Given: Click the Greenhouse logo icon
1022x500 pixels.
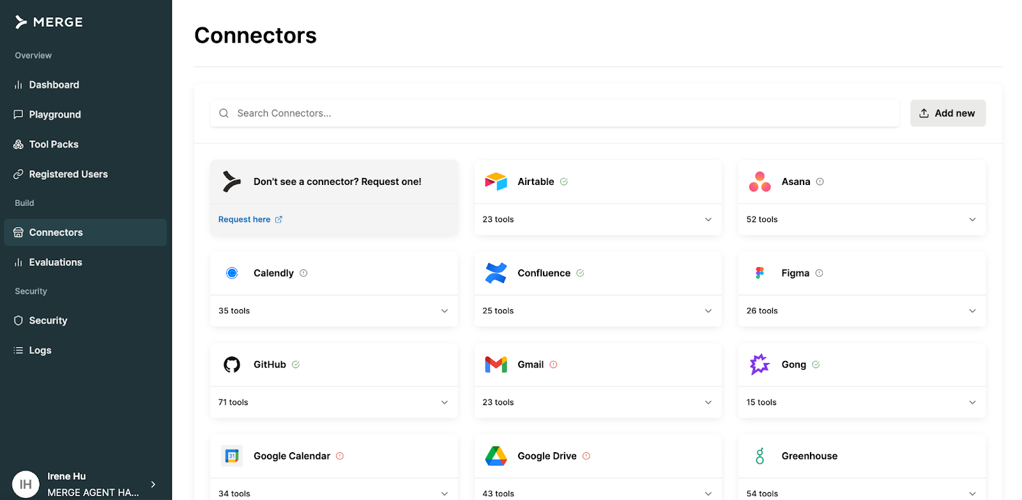Looking at the screenshot, I should pyautogui.click(x=759, y=456).
